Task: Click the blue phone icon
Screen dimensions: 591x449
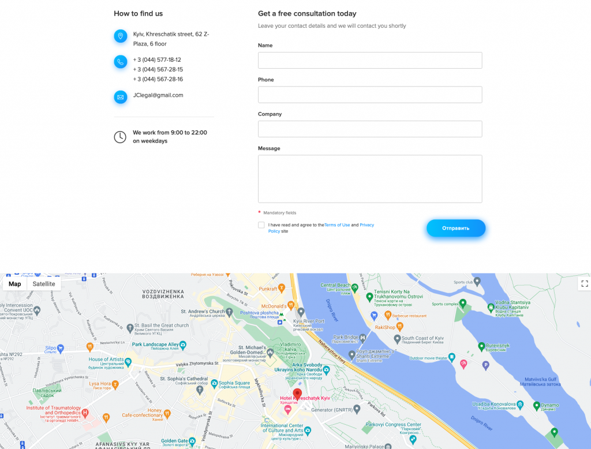Action: (121, 62)
